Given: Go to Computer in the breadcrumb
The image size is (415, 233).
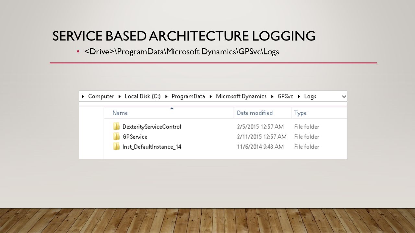Looking at the screenshot, I should click(101, 96).
